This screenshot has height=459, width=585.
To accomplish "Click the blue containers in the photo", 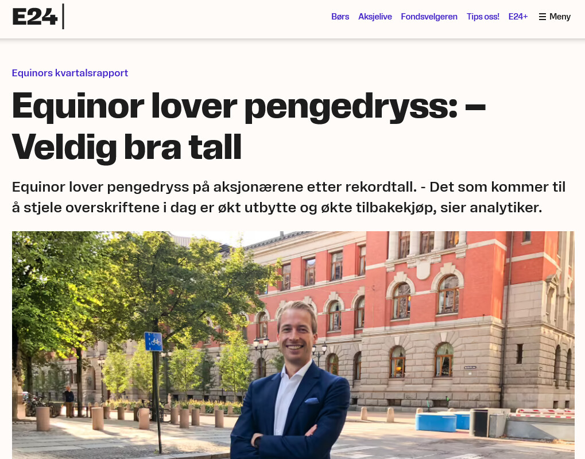I will (442, 421).
